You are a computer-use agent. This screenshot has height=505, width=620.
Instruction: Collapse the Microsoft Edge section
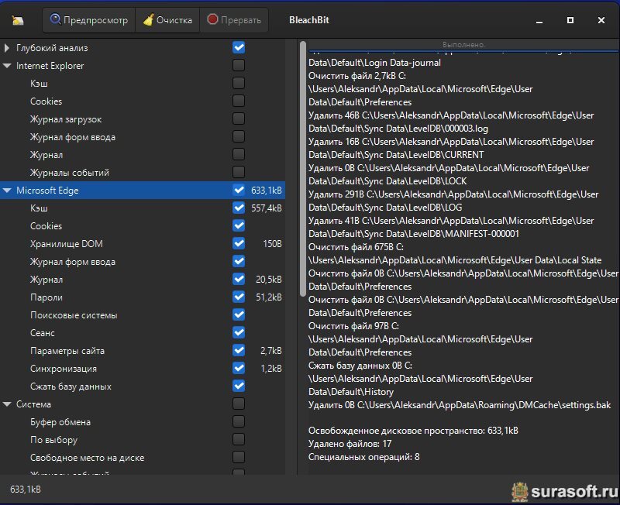(x=7, y=191)
